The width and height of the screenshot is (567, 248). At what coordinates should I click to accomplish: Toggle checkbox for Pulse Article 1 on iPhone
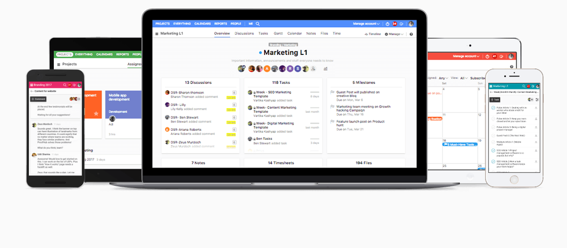click(493, 108)
